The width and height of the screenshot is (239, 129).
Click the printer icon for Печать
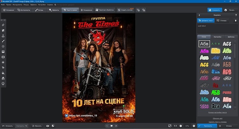[x=226, y=10]
